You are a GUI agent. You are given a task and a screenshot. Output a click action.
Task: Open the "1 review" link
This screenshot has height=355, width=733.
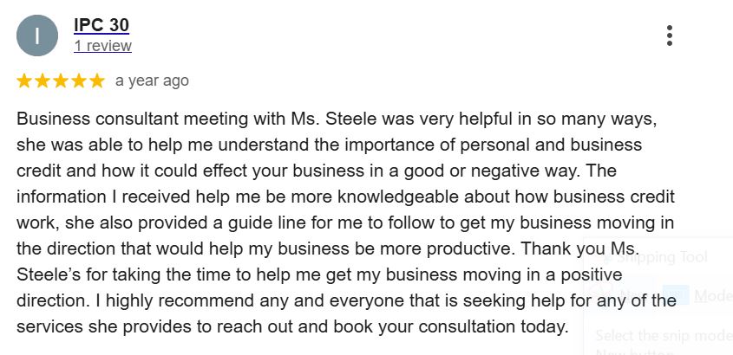coord(102,46)
